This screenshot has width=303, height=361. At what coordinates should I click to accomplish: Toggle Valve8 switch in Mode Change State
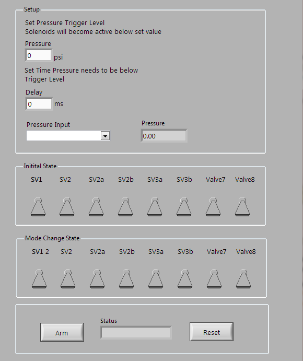pos(243,278)
